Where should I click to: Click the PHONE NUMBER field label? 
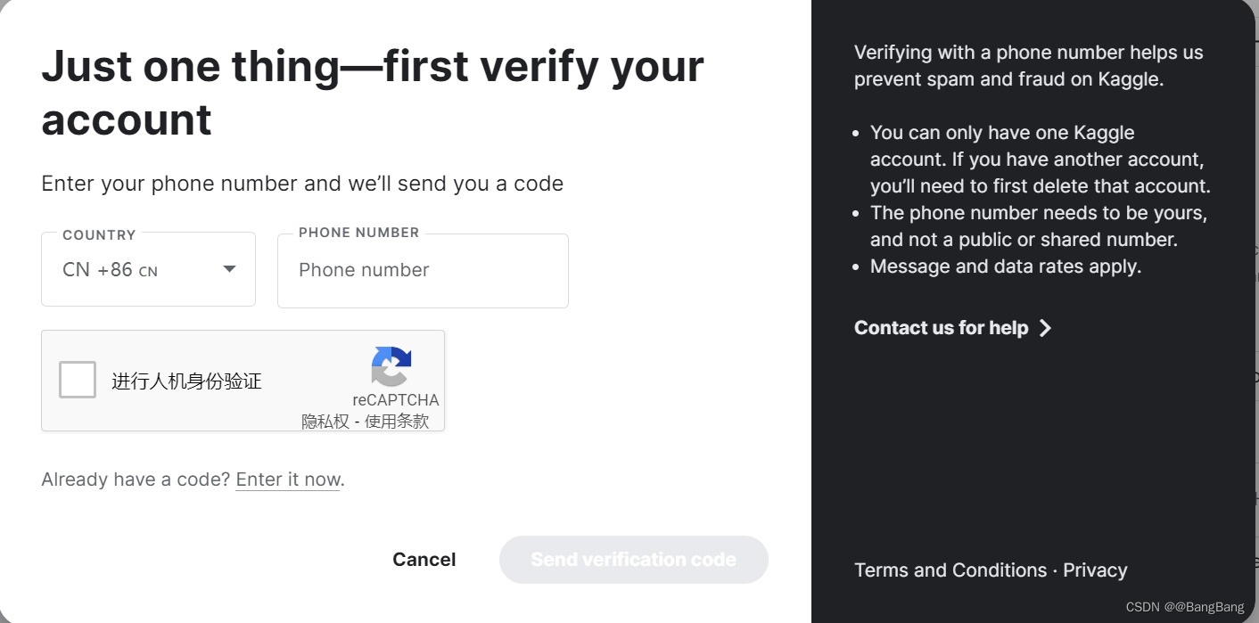click(x=358, y=233)
